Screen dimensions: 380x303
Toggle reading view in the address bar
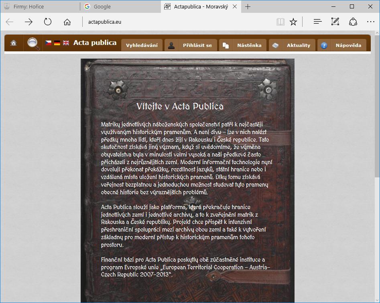[x=280, y=22]
